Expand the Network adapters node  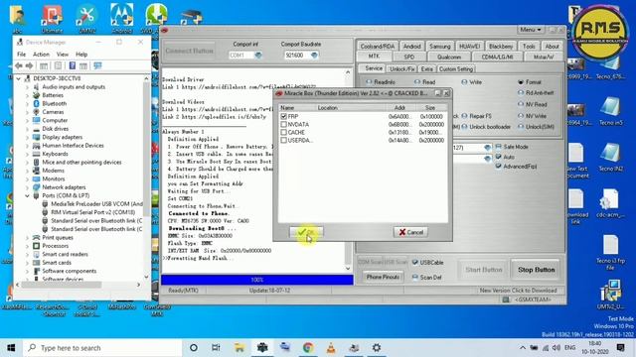click(x=27, y=187)
